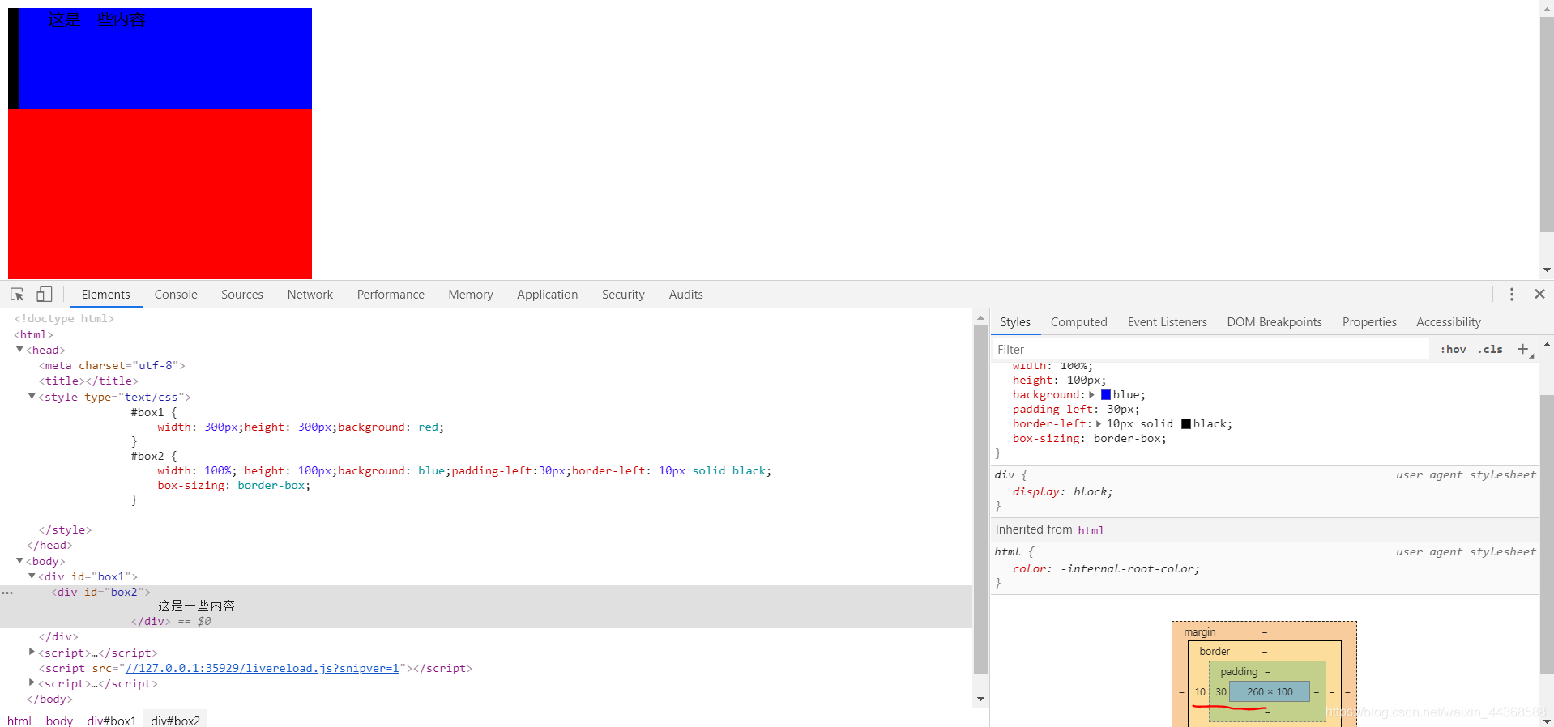
Task: Expand the last collapsed script node
Action: tap(32, 682)
